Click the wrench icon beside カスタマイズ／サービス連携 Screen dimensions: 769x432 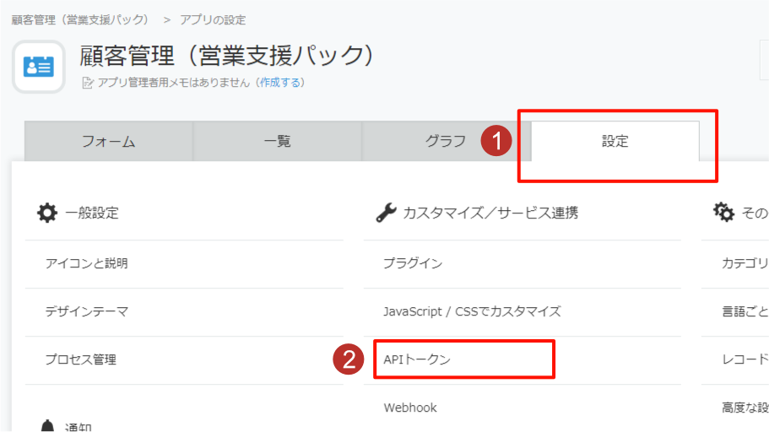386,213
